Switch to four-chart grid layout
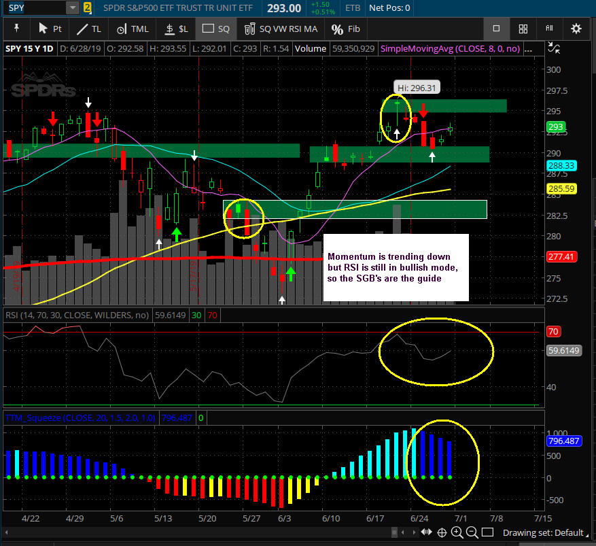 pos(523,29)
